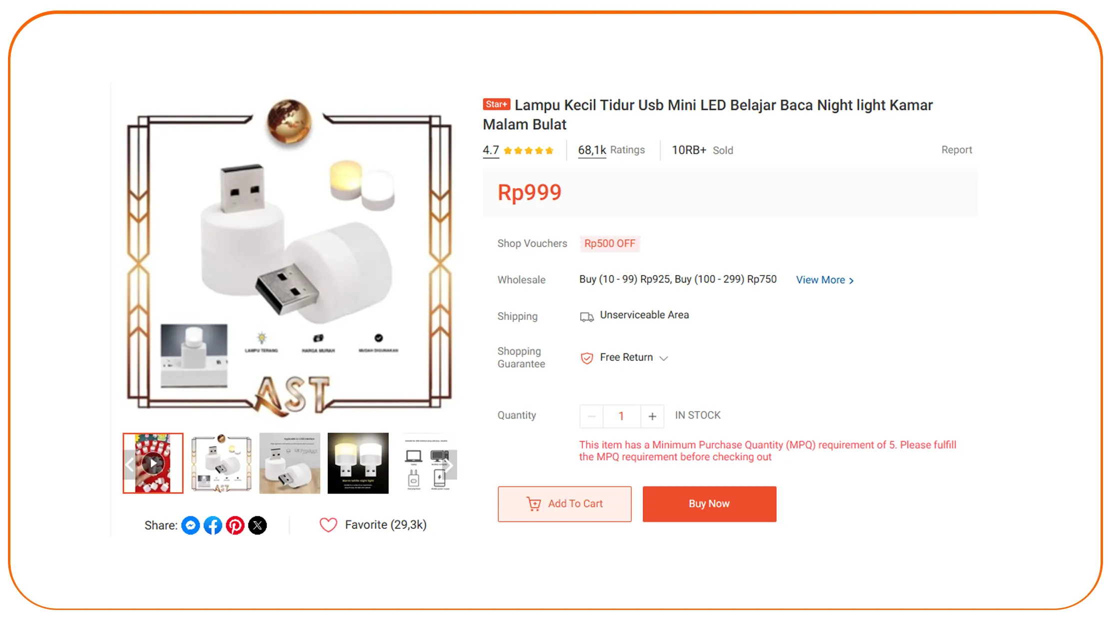Click the quantity input field
1111x620 pixels.
tap(621, 416)
